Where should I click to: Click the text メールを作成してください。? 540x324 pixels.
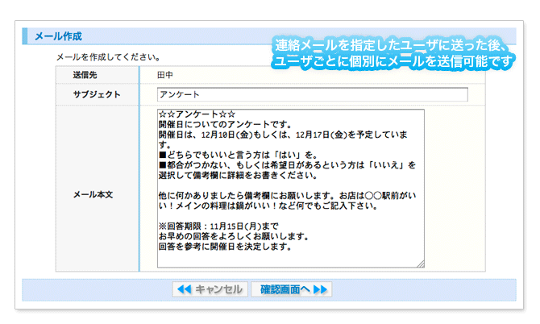point(108,57)
